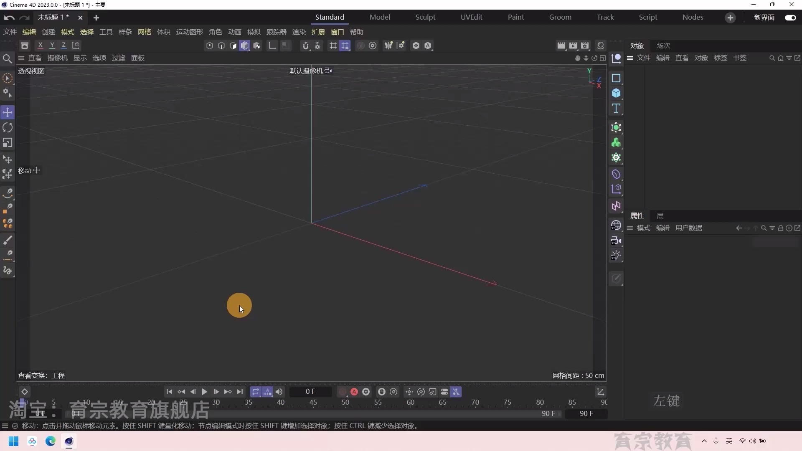Toggle the playback loop mode
The height and width of the screenshot is (451, 802).
pos(256,392)
